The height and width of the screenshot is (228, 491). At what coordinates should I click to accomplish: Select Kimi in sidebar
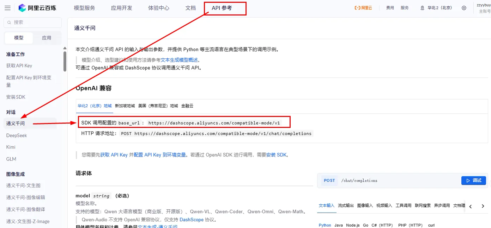[11, 147]
